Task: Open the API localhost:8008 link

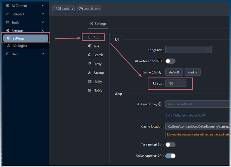Action: 185,115
